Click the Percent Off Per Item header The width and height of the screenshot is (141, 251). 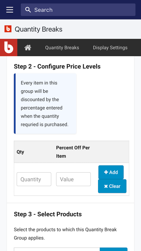click(73, 152)
